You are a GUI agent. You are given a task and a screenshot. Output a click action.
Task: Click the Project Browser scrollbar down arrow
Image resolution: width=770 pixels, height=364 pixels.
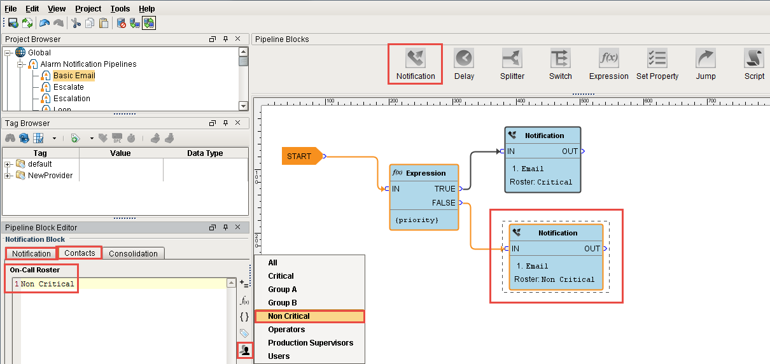(x=243, y=106)
